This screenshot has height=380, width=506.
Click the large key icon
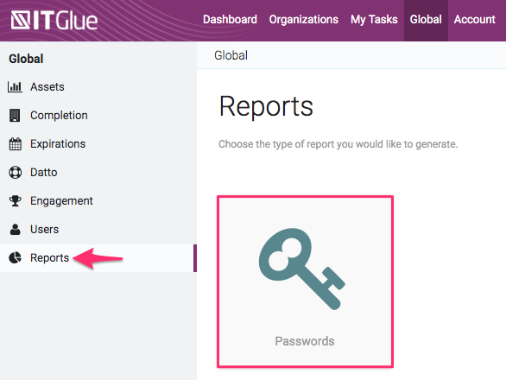pos(301,269)
